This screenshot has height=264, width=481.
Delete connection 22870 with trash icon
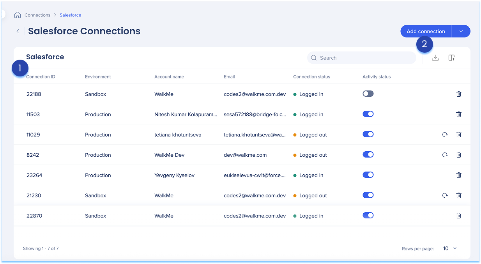[459, 216]
